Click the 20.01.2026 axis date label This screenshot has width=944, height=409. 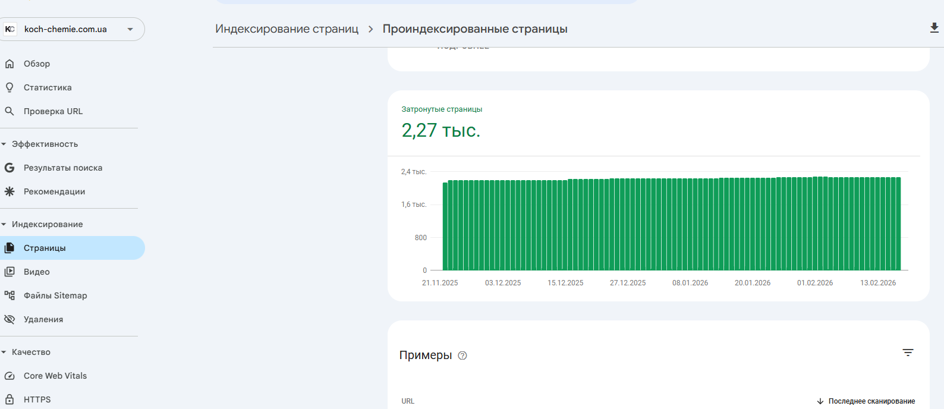coord(753,283)
